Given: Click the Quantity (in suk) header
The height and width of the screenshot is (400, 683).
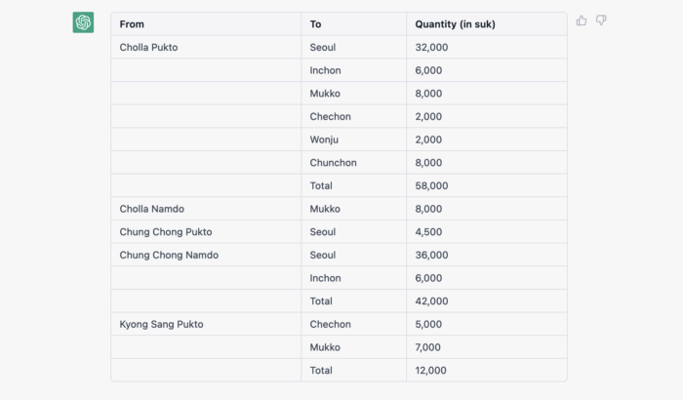Looking at the screenshot, I should [x=455, y=24].
